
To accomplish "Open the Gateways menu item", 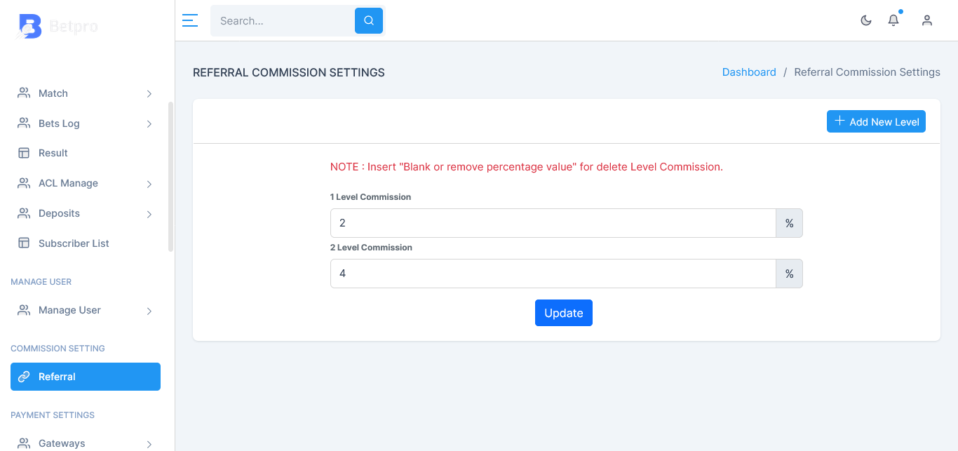I will tap(86, 443).
